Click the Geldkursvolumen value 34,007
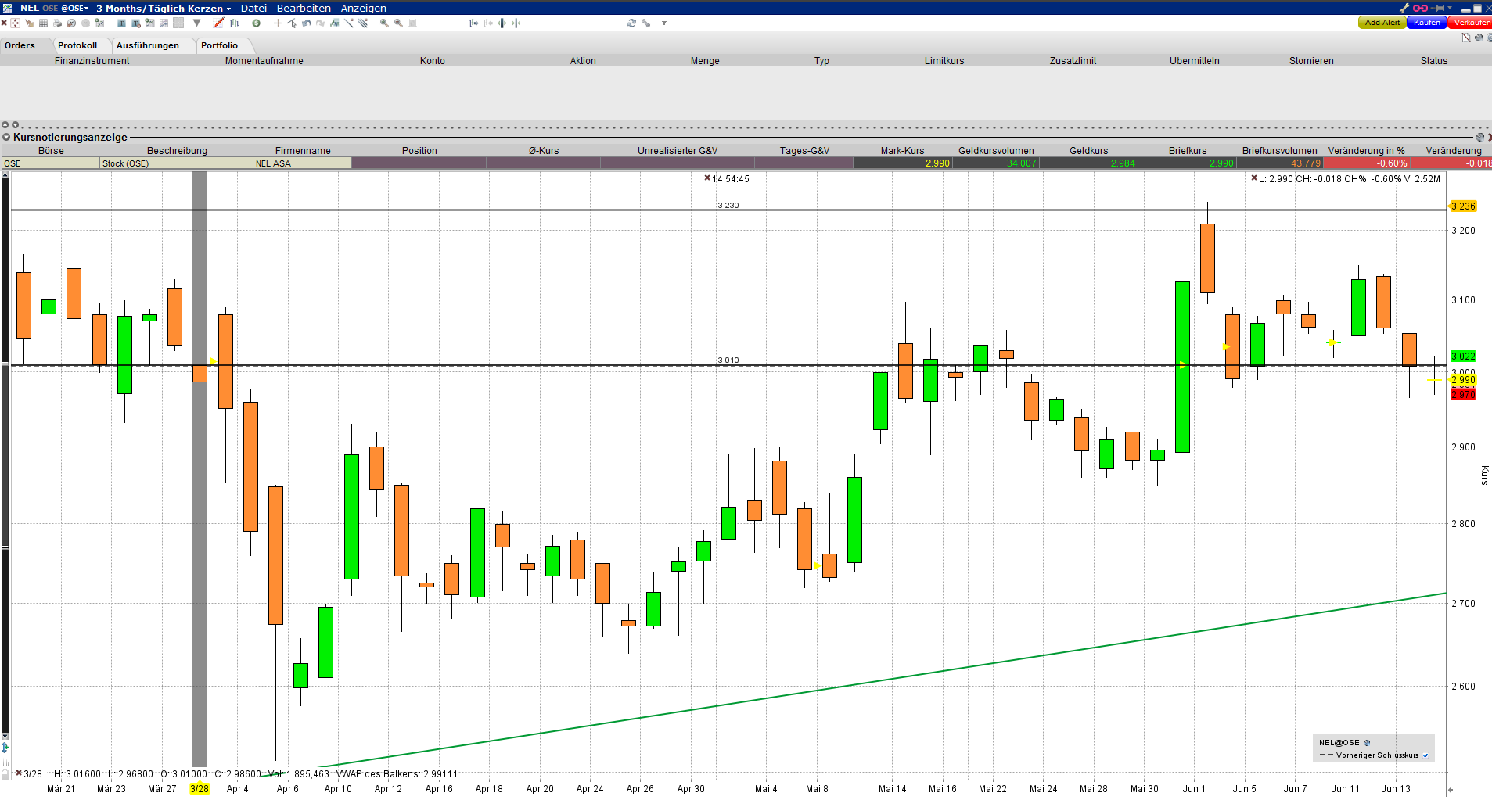Viewport: 1492px width, 800px height. pos(996,163)
